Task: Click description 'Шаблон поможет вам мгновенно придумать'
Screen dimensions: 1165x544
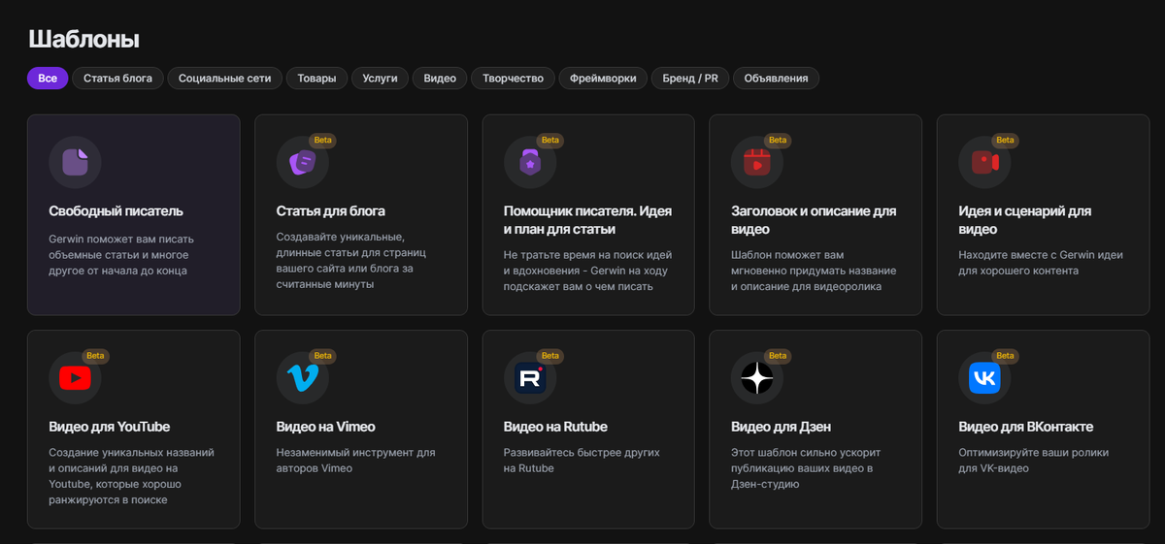Action: [814, 271]
